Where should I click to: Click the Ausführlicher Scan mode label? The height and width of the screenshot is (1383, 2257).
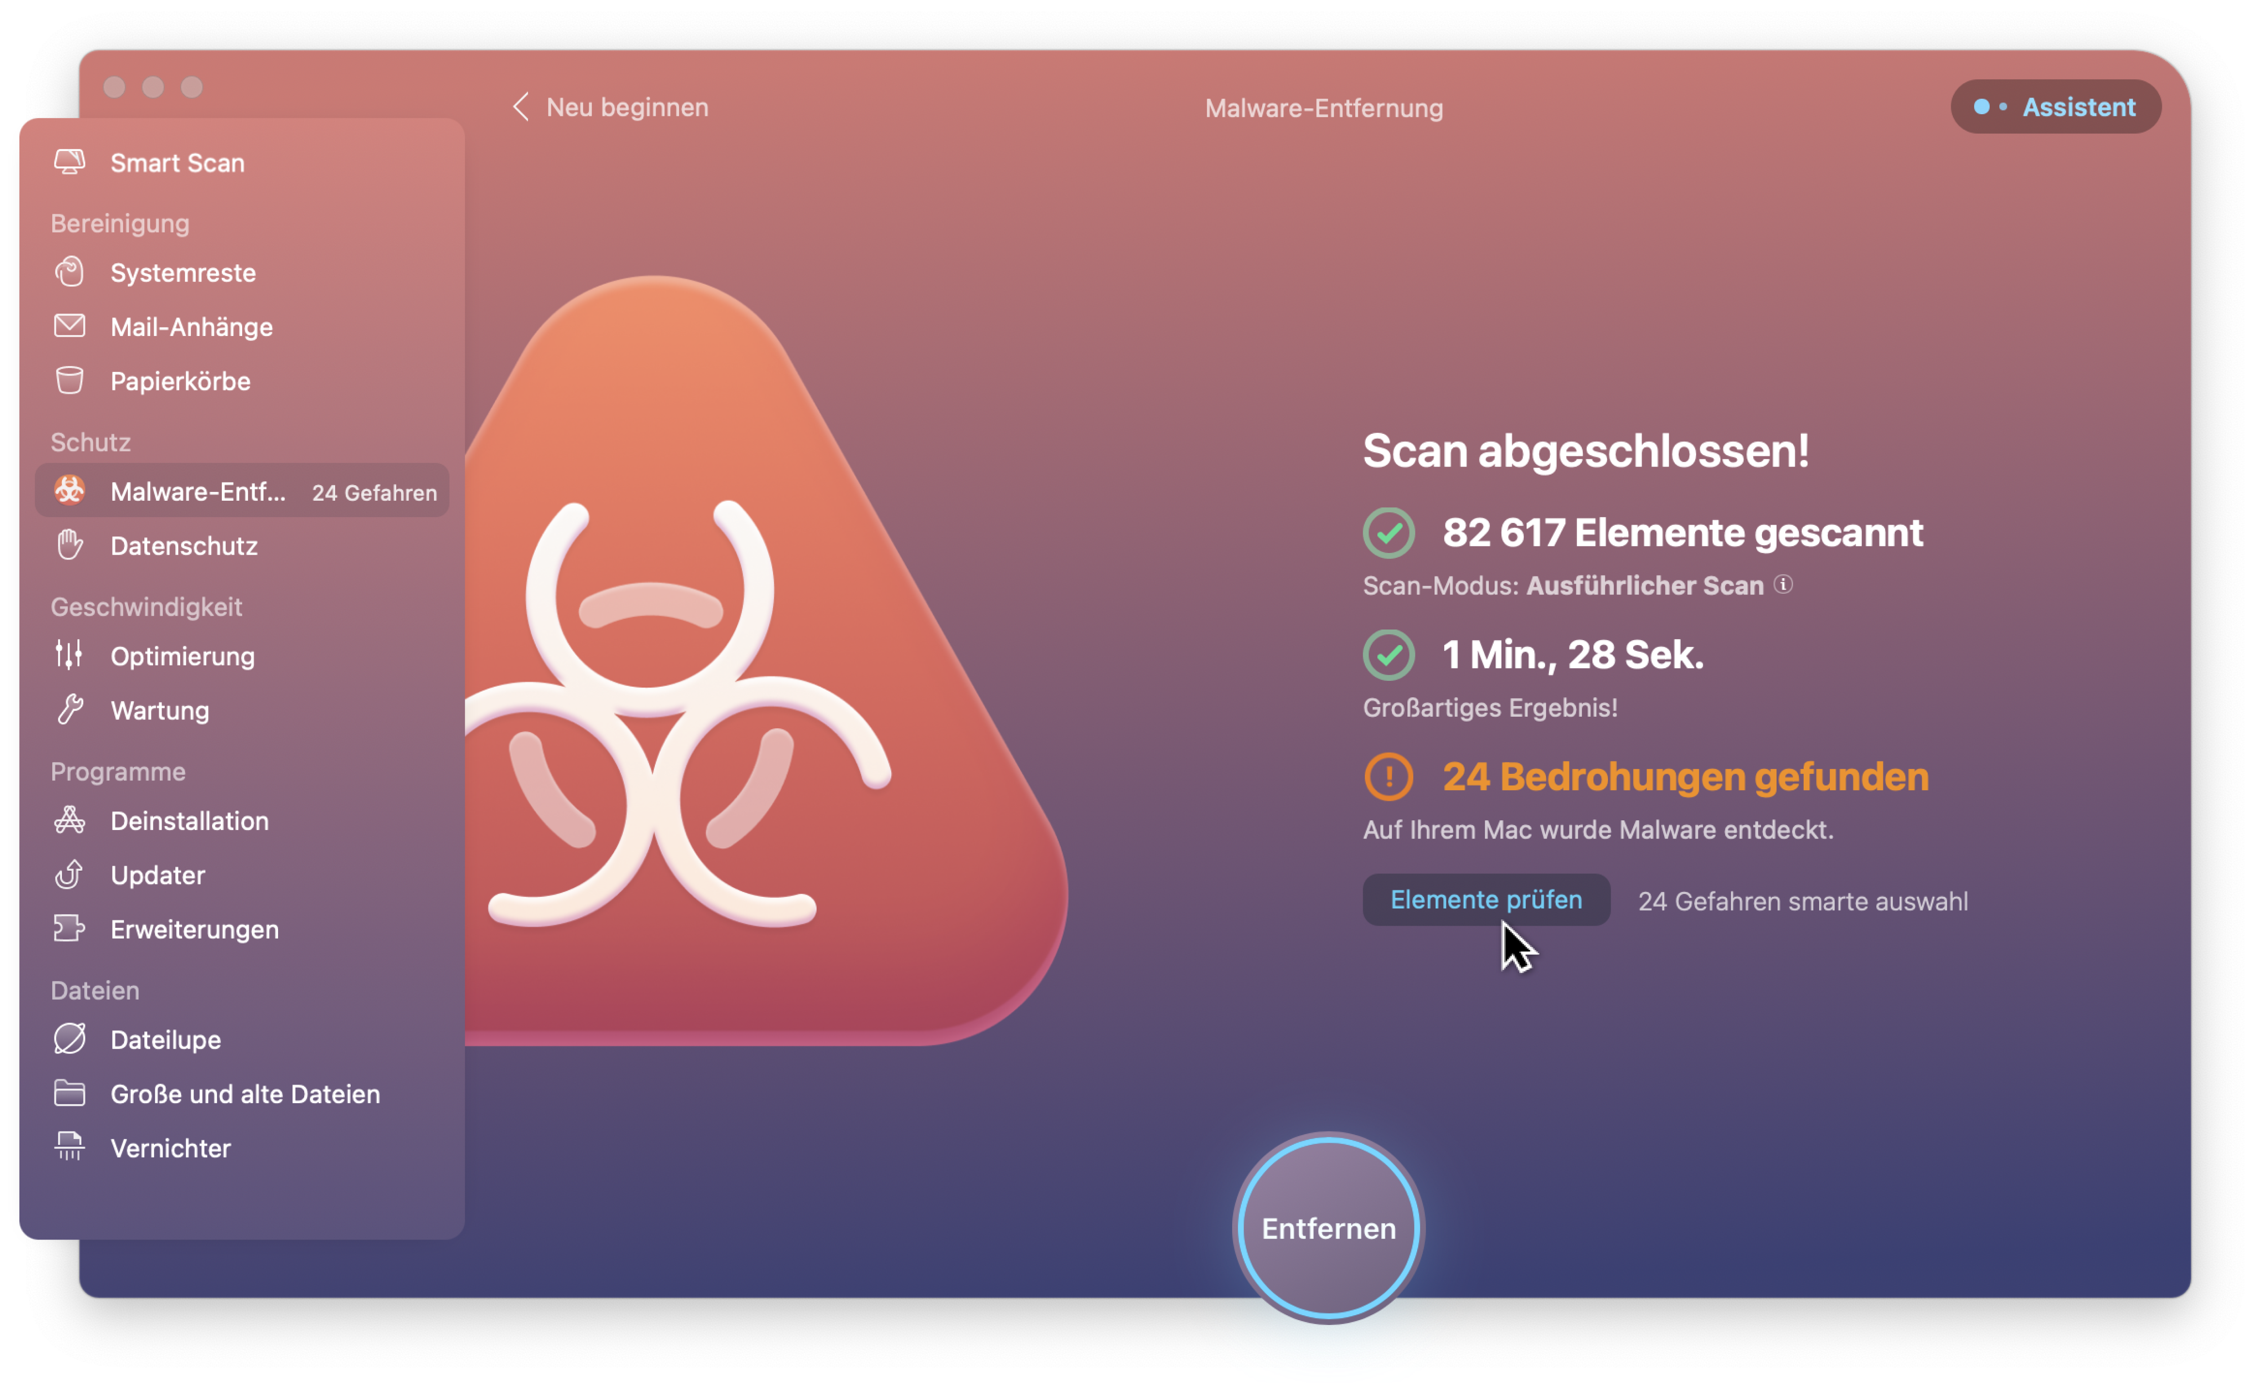click(x=1644, y=585)
